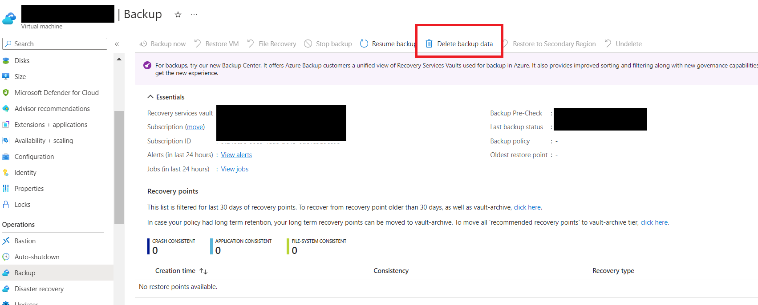Click the Locks padlock icon
The image size is (758, 305).
(6, 204)
